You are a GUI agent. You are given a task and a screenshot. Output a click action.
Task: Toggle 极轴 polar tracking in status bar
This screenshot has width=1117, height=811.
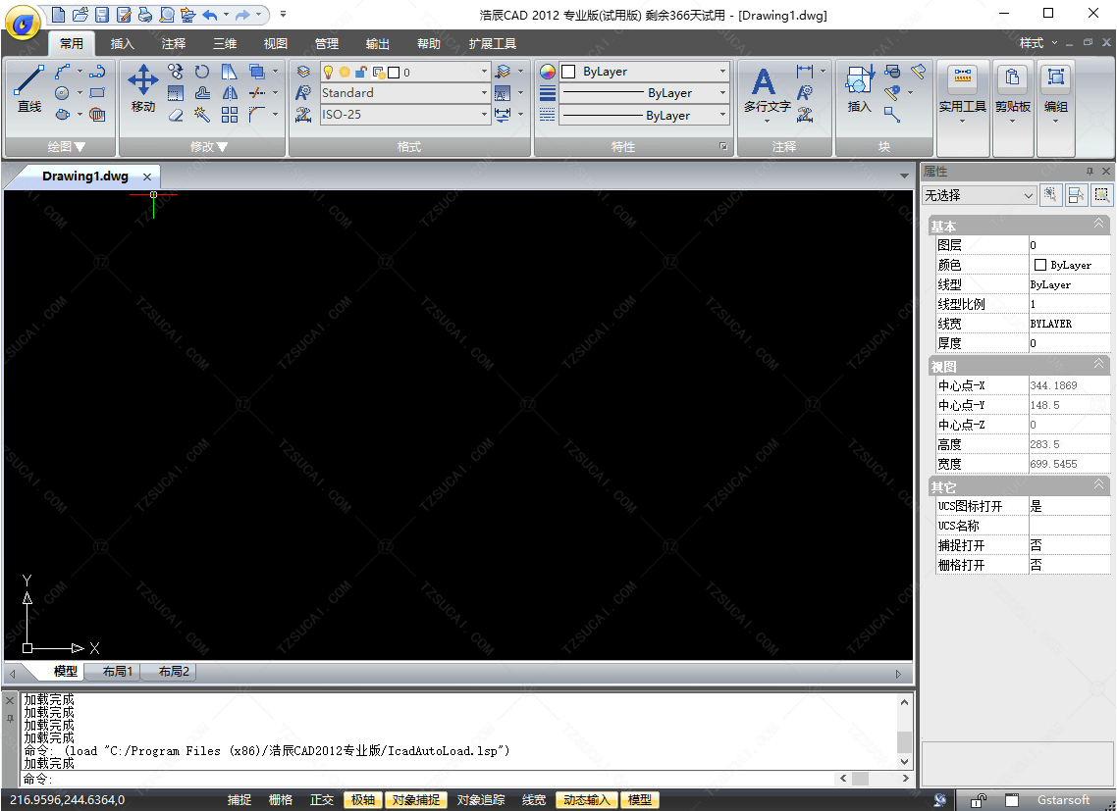coord(363,800)
